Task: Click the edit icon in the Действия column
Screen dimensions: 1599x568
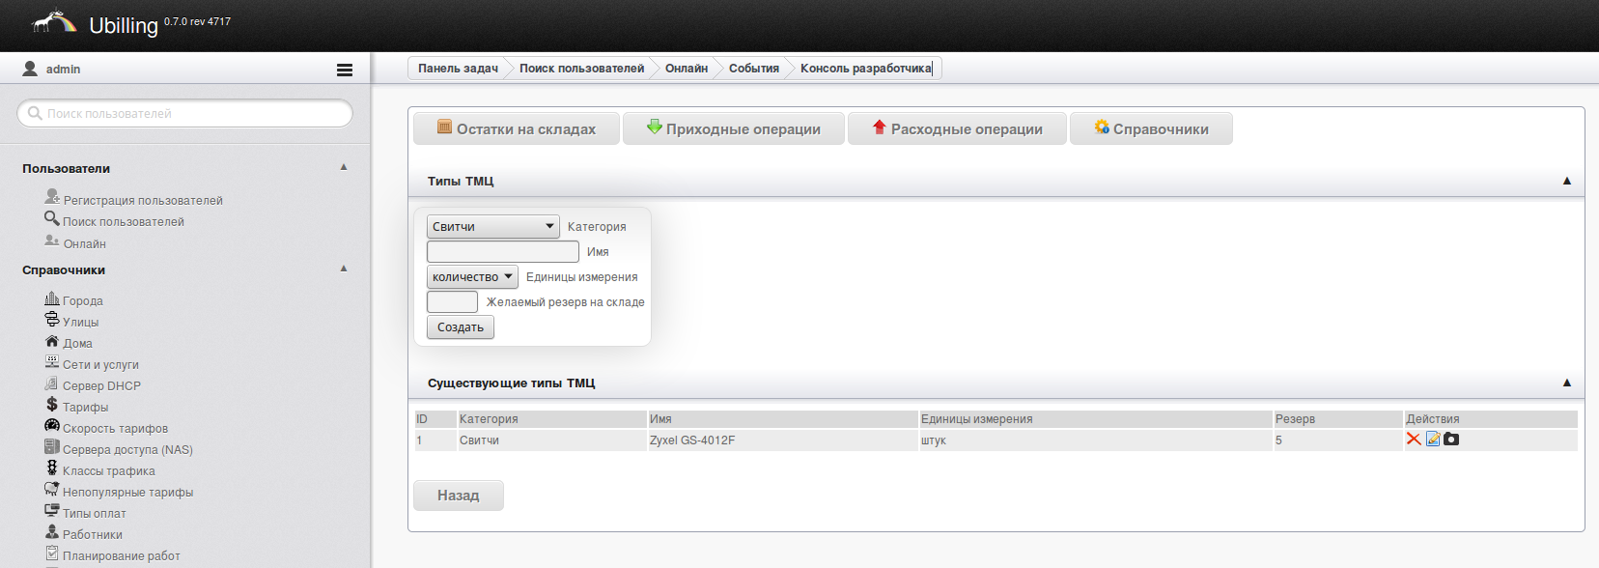Action: [1433, 440]
